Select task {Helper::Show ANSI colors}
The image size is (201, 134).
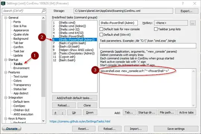[x=74, y=50]
